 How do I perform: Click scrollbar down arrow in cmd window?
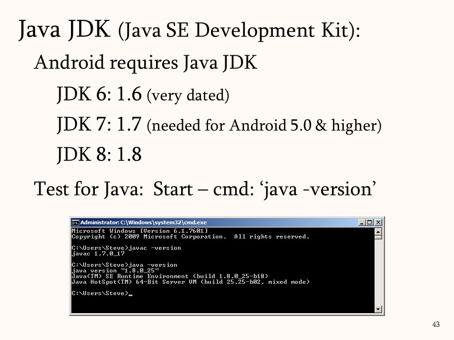pyautogui.click(x=378, y=309)
